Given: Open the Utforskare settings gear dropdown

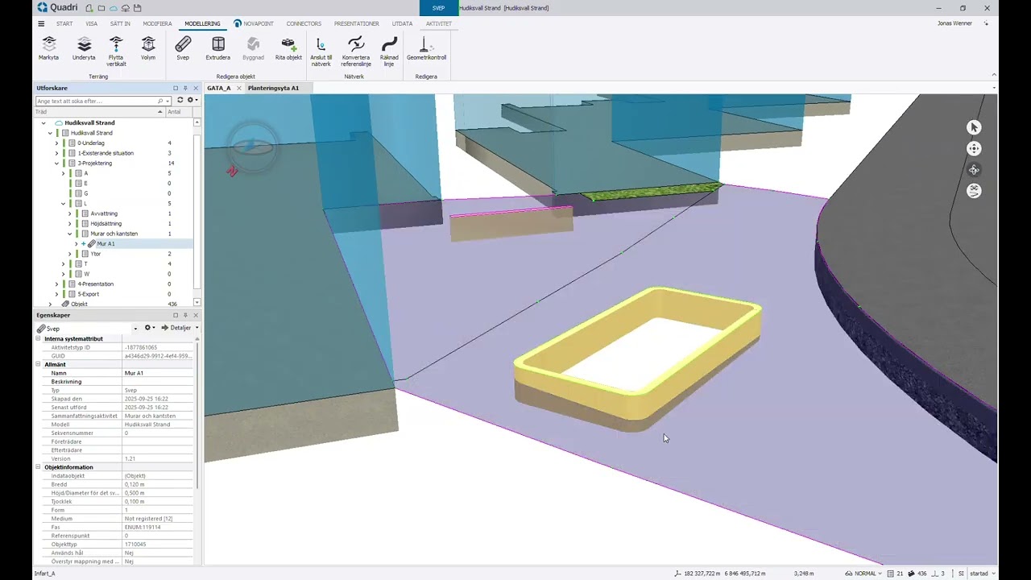Looking at the screenshot, I should pyautogui.click(x=191, y=101).
